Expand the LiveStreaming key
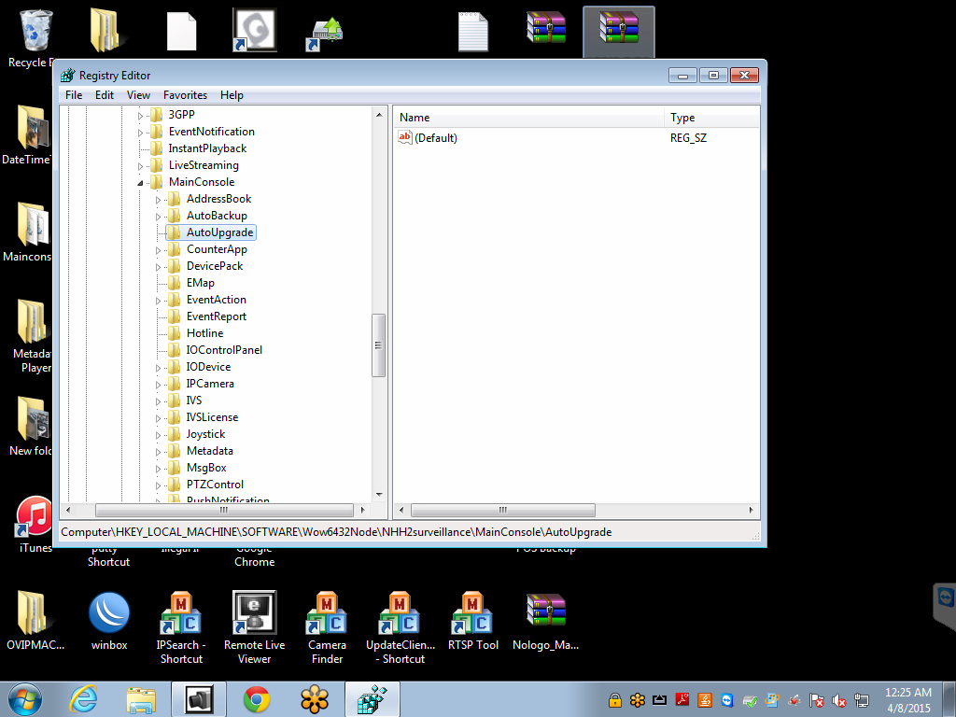The image size is (956, 717). click(x=140, y=166)
